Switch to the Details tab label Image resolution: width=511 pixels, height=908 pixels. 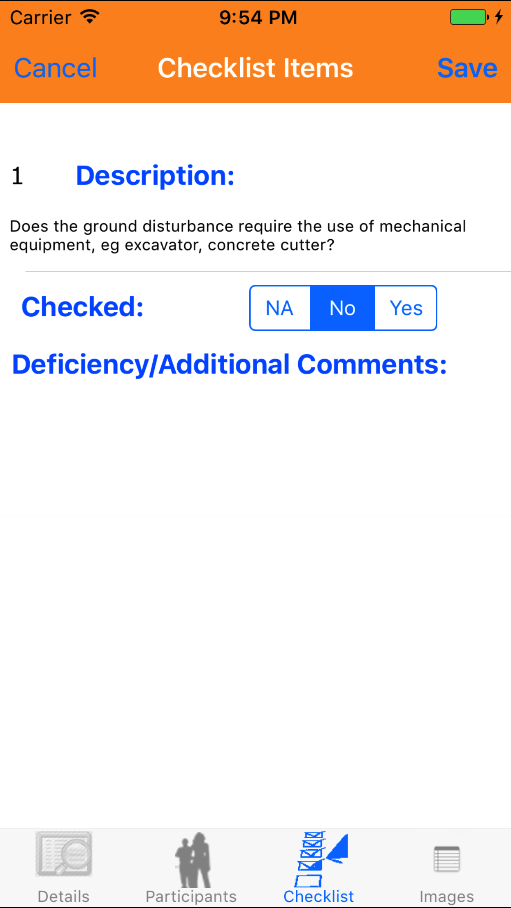tap(64, 896)
